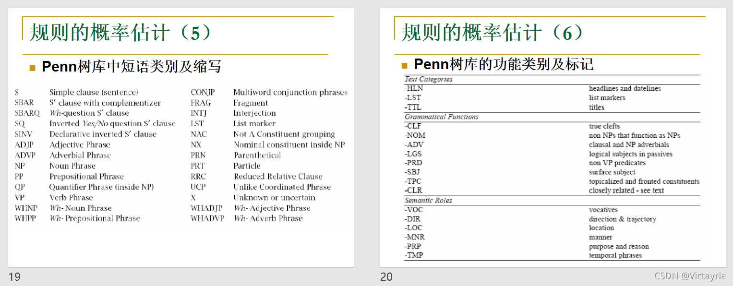Click 'Not A Constituent grouping'

[x=284, y=134]
